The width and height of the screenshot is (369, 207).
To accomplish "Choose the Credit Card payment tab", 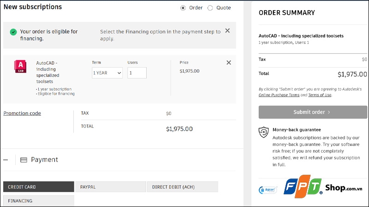I will 38,187.
